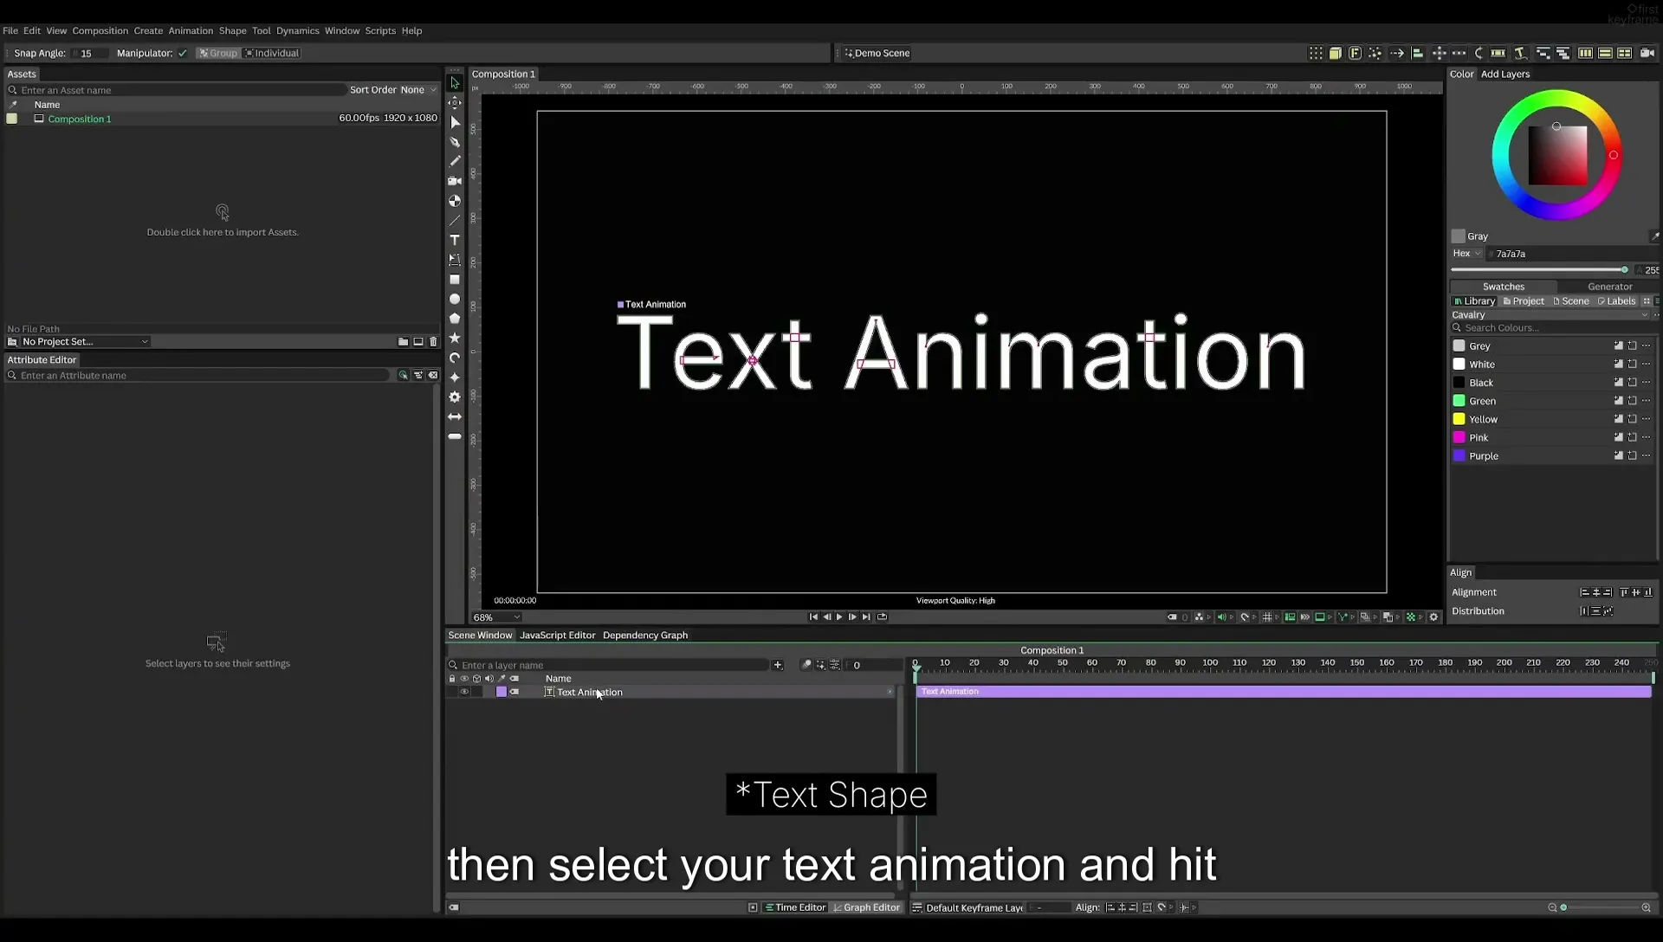
Task: Open the Hex color mode dropdown
Action: coord(1466,254)
